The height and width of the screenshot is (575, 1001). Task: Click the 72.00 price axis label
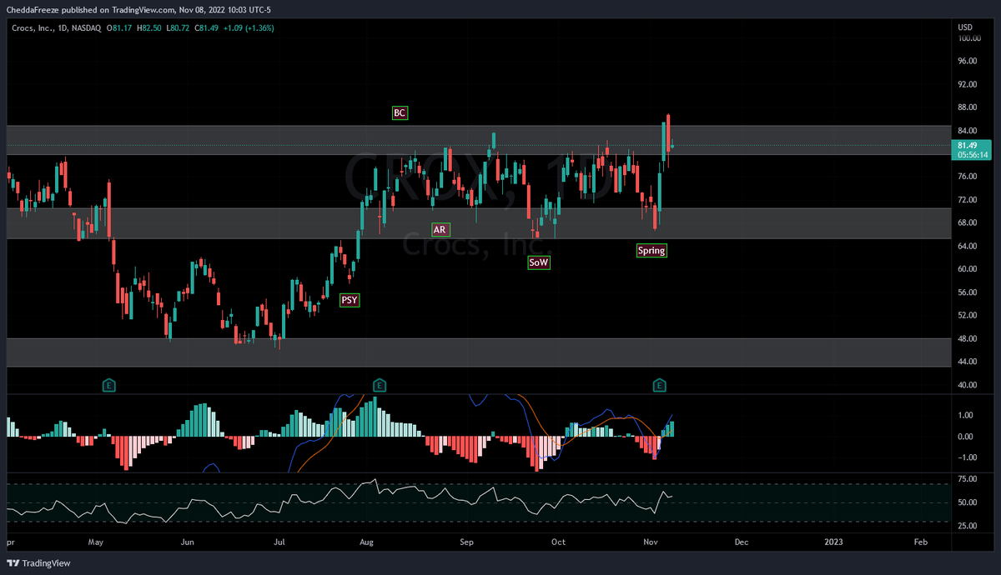click(968, 200)
